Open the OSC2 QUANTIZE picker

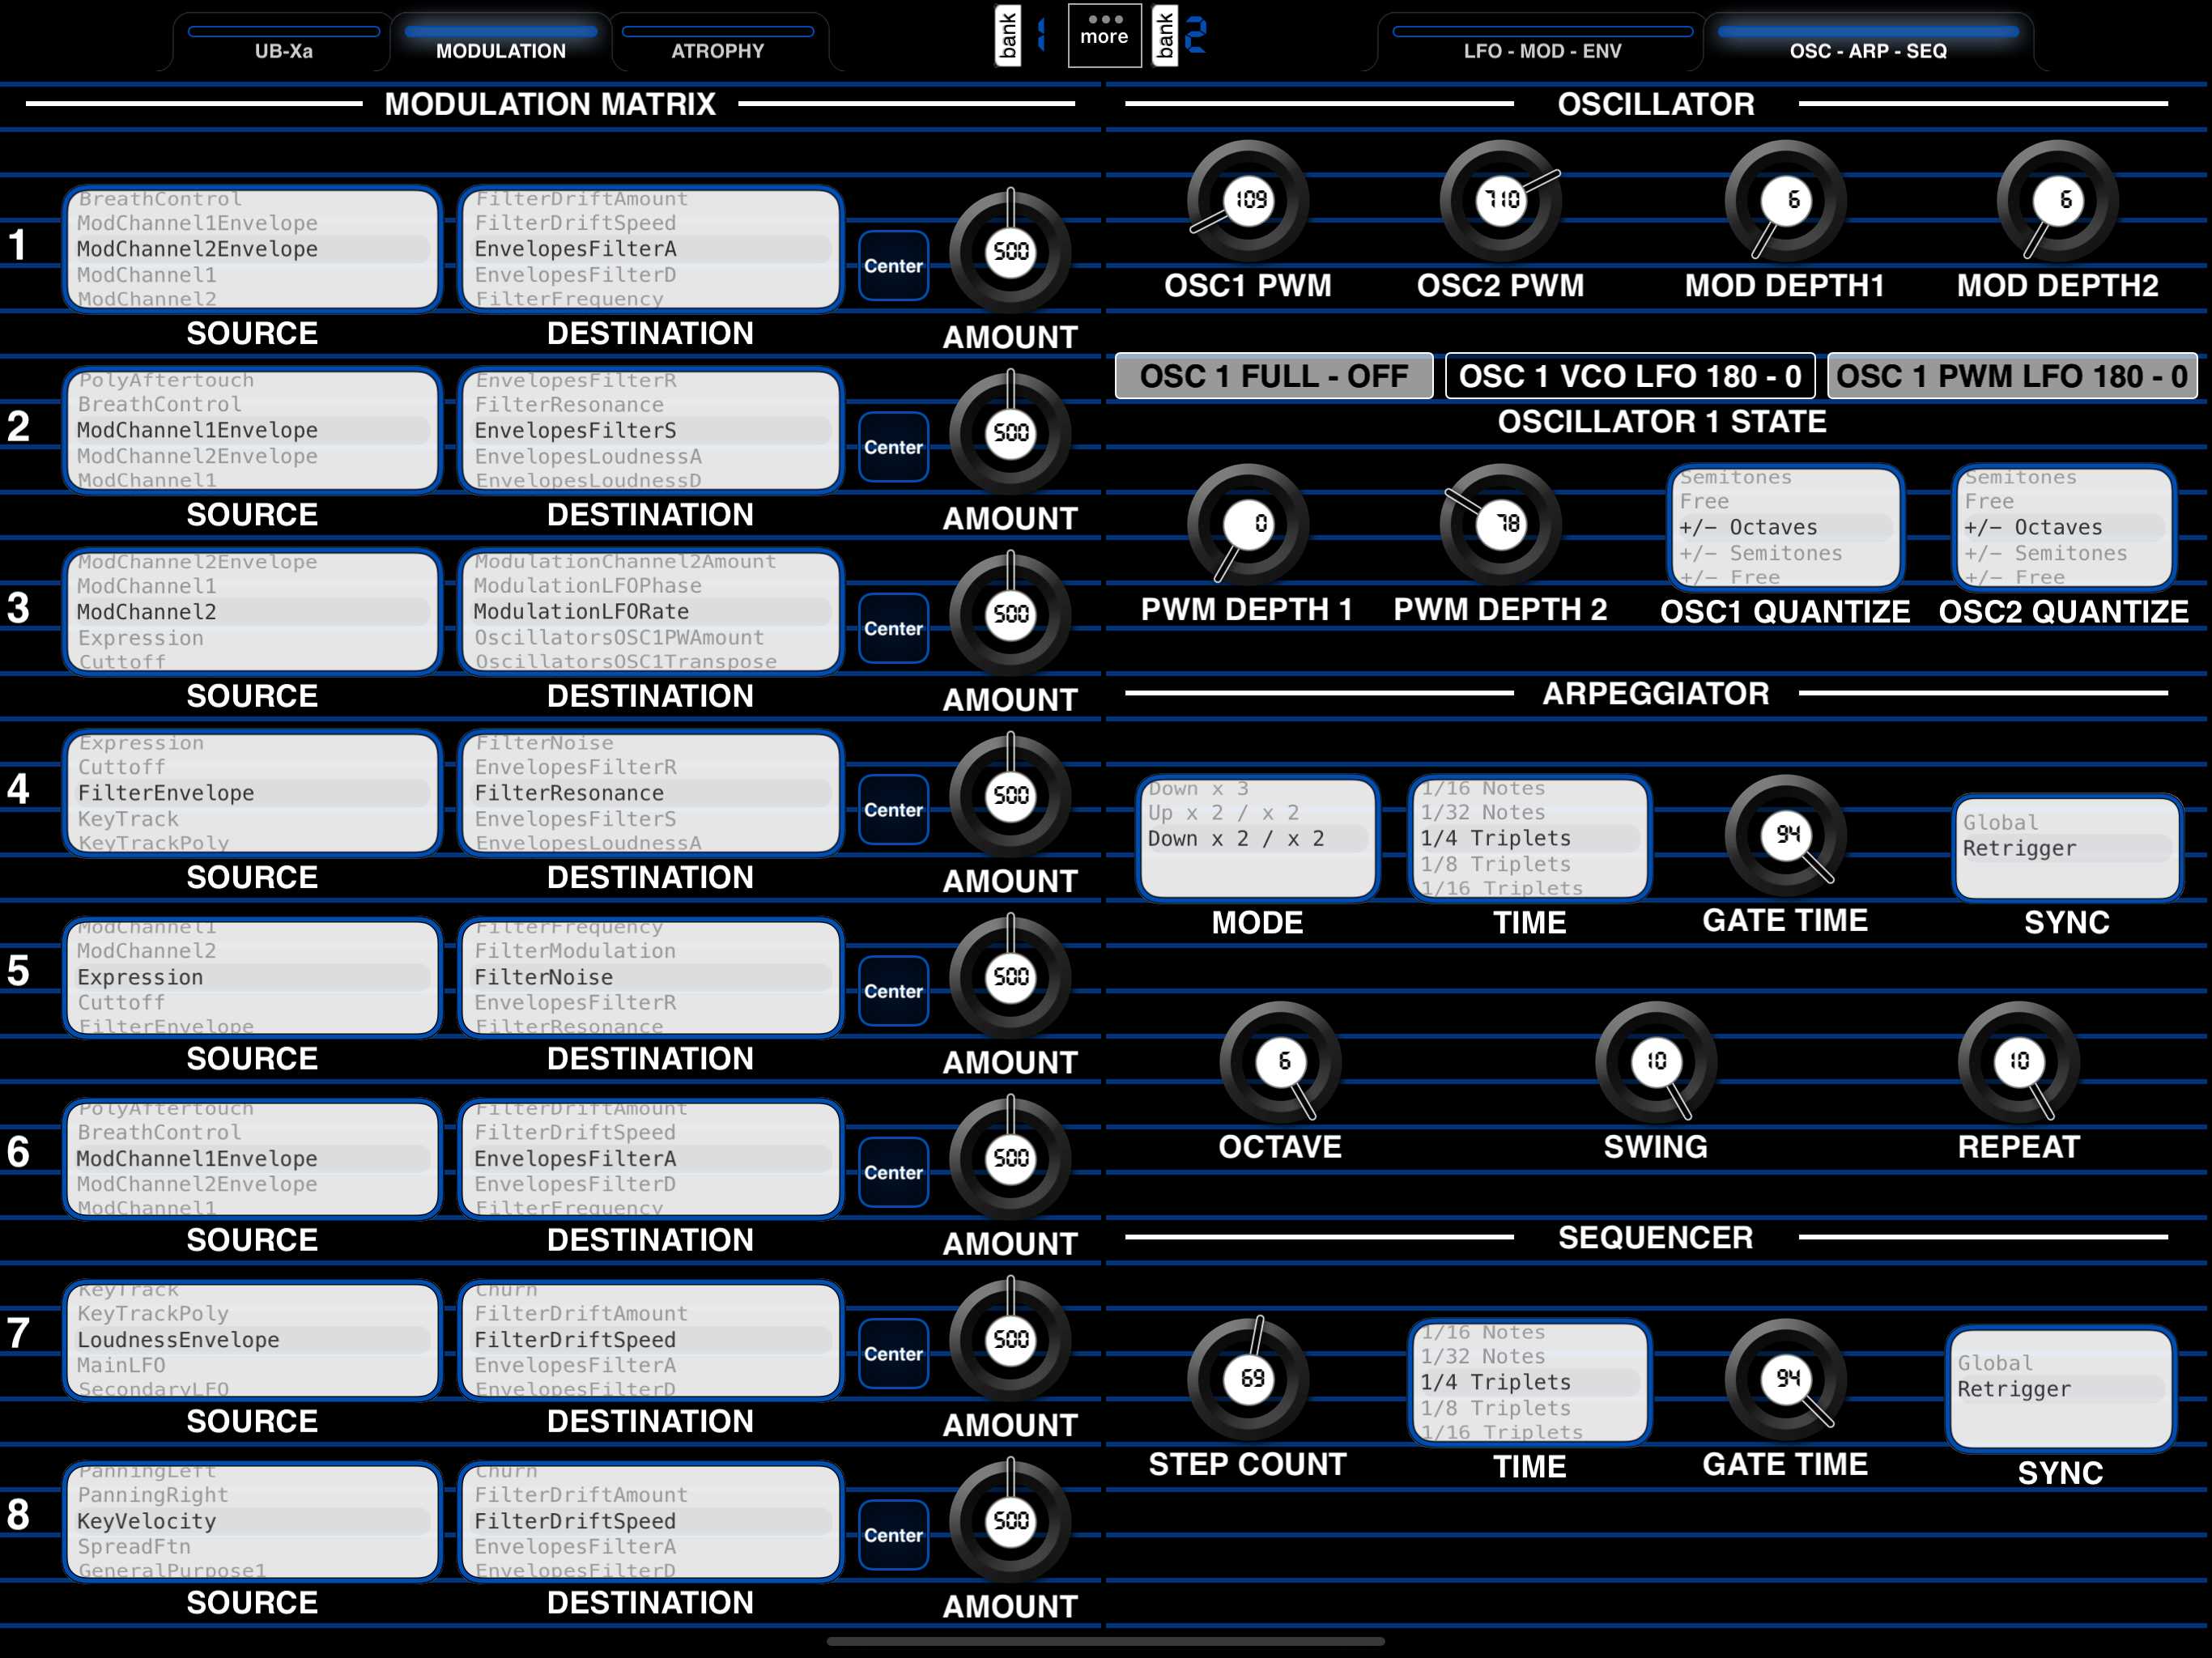[2064, 527]
